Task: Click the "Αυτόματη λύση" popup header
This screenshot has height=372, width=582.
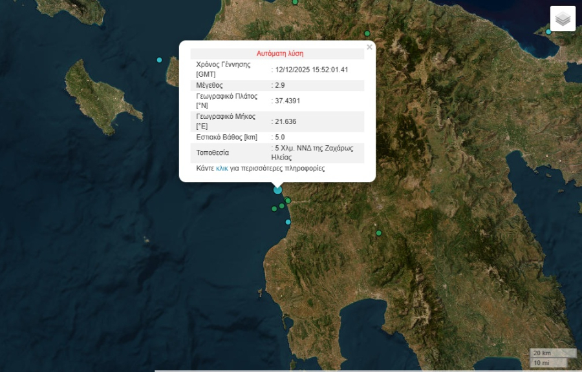Action: click(279, 54)
